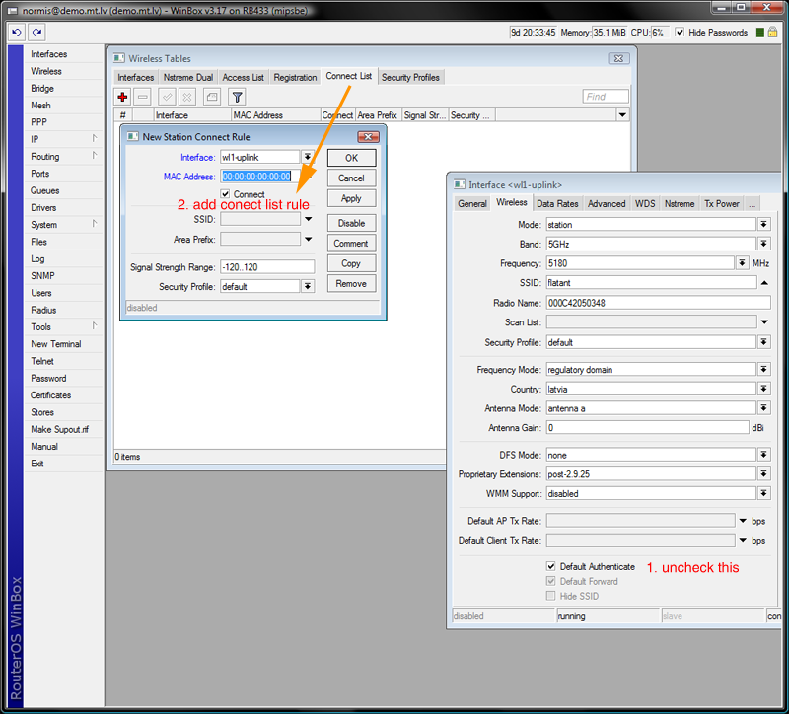
Task: Click the comment icon in Wireless Tables toolbar
Action: [x=211, y=97]
